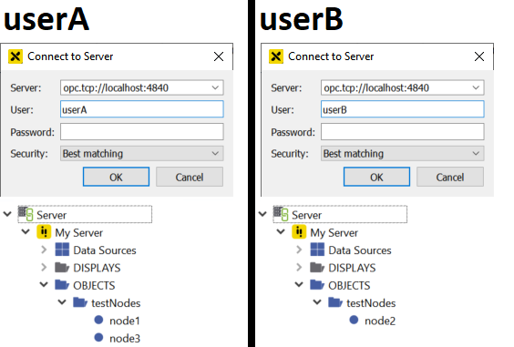The height and width of the screenshot is (347, 514).
Task: Click the DISPLAYS folder icon in userB tree
Action: pyautogui.click(x=317, y=268)
